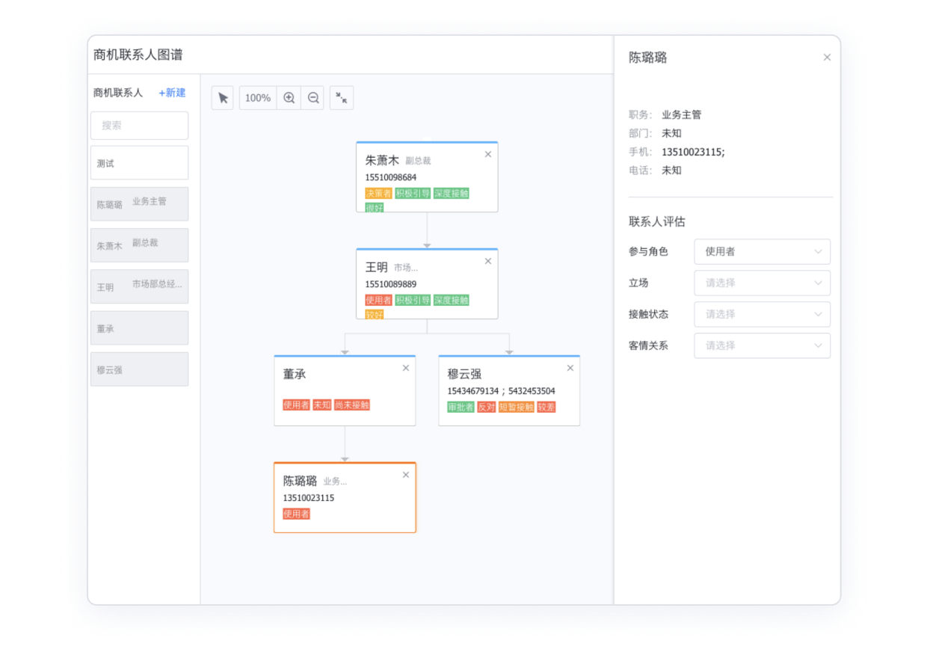
Task: Select 穆云强 in the sidebar contact list
Action: click(x=139, y=369)
